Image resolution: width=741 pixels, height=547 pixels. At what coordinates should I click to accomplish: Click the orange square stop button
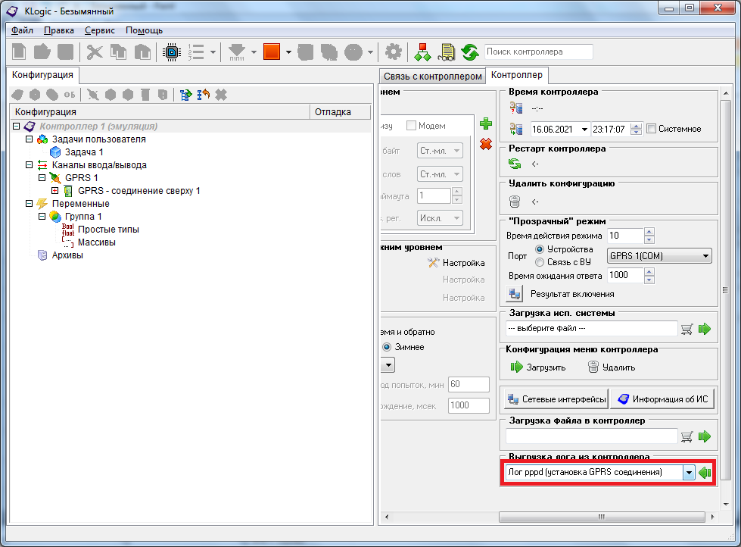(x=271, y=52)
